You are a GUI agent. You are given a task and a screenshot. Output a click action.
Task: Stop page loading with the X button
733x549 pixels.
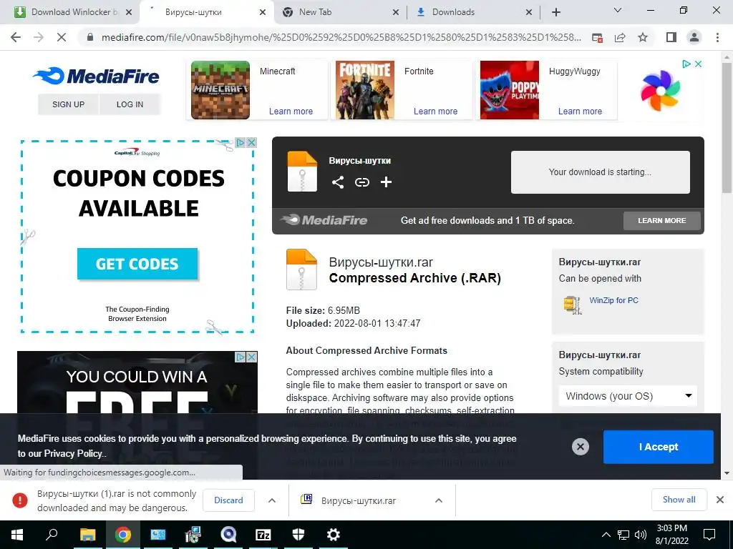click(x=62, y=37)
